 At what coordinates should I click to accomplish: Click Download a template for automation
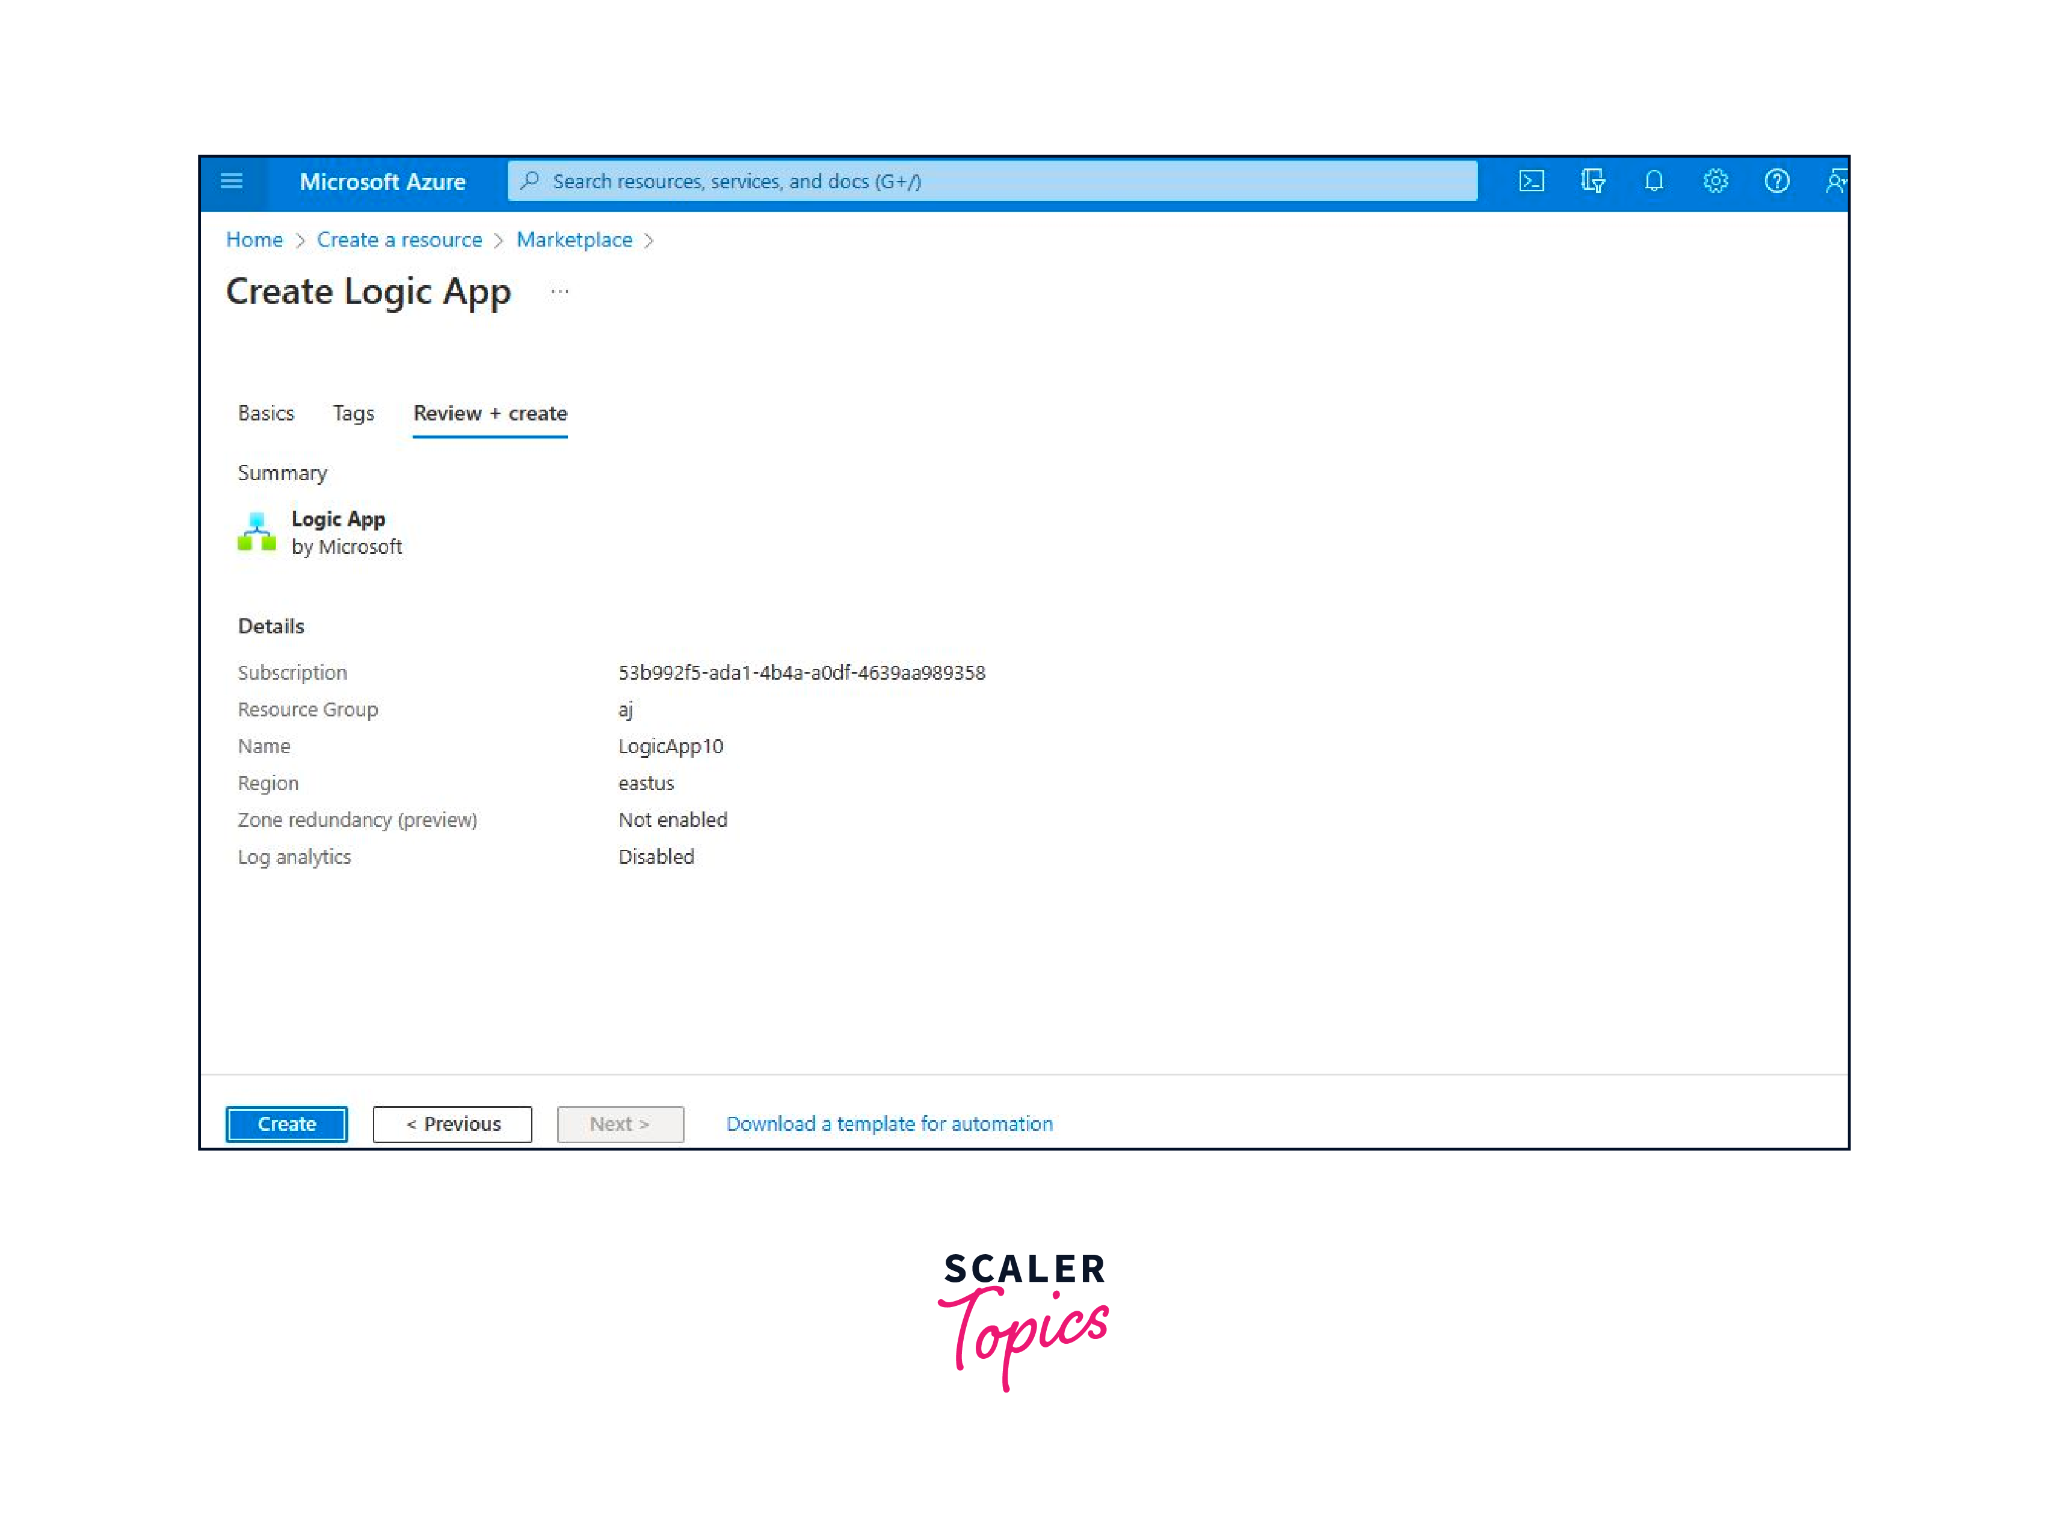click(889, 1124)
